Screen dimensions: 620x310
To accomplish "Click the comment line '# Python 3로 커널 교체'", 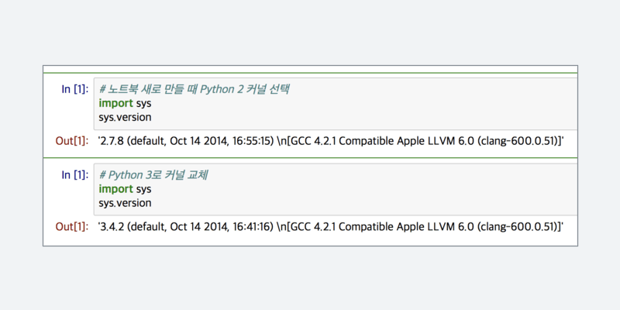I will tap(153, 174).
